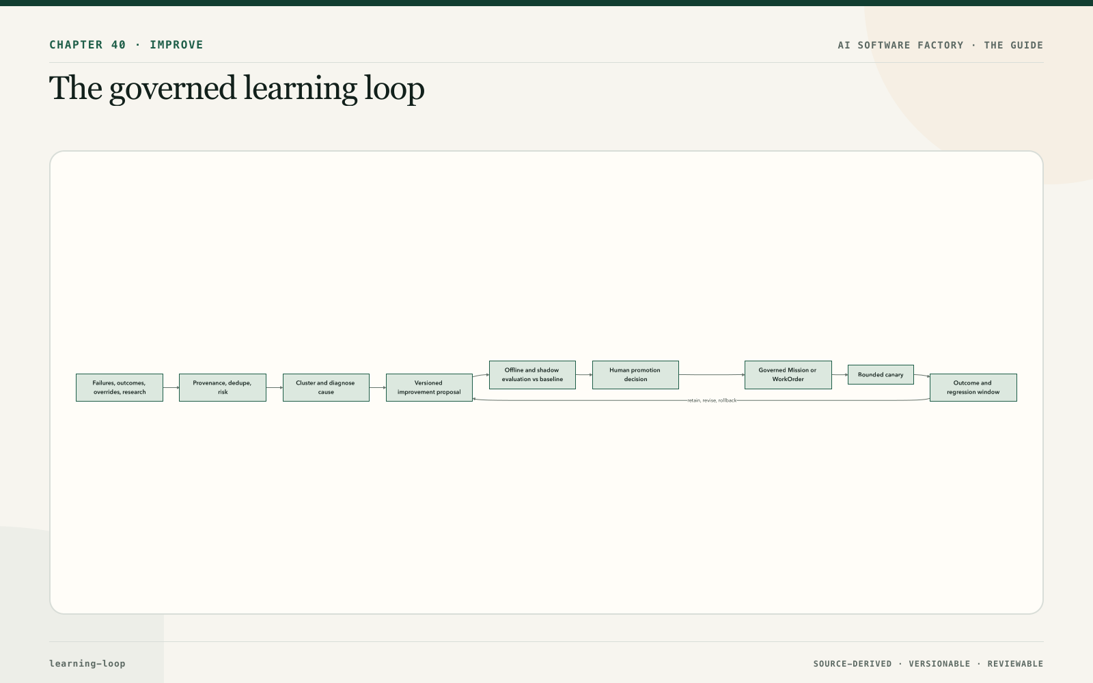Click the 'Governed Mission or WorkOrder' node
This screenshot has width=1093, height=683.
[x=788, y=375]
